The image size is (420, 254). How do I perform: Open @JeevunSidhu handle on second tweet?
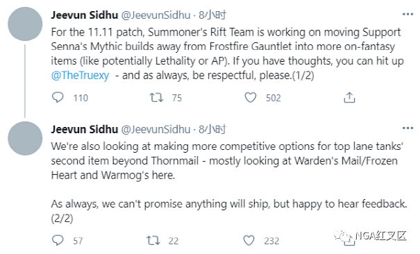click(x=156, y=129)
